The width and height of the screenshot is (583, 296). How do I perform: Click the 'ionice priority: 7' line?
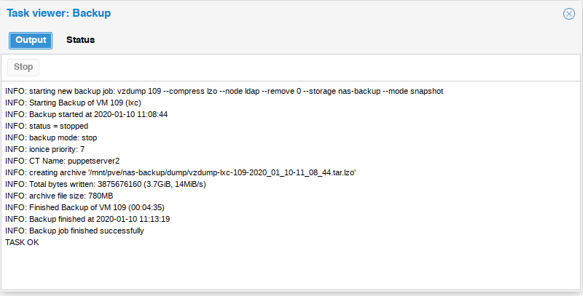[x=44, y=149]
